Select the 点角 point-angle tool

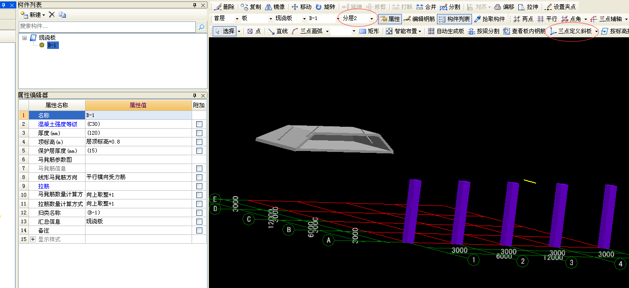click(571, 19)
